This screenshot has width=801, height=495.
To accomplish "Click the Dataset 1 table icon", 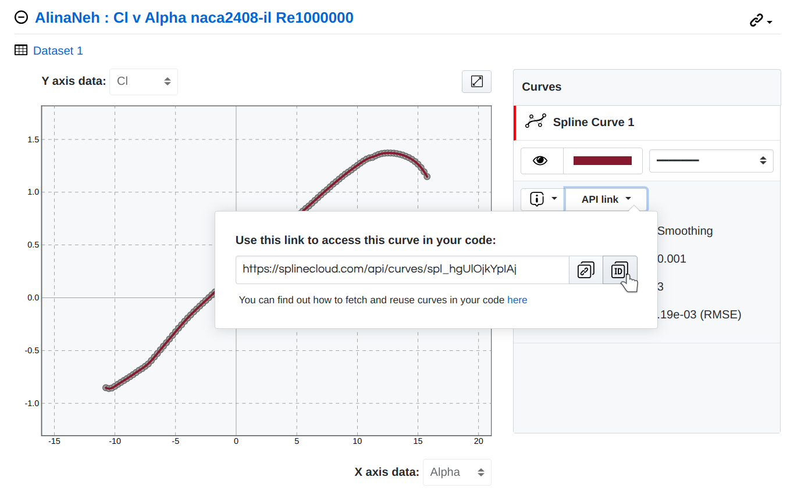I will (x=21, y=51).
